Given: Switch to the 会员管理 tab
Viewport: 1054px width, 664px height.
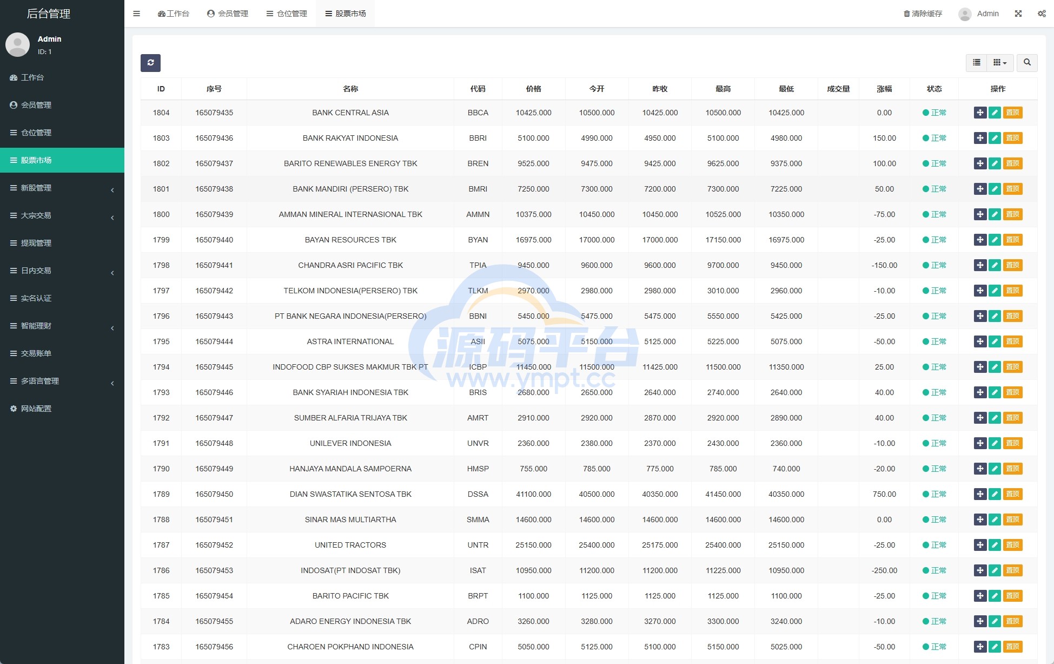Looking at the screenshot, I should click(x=228, y=14).
